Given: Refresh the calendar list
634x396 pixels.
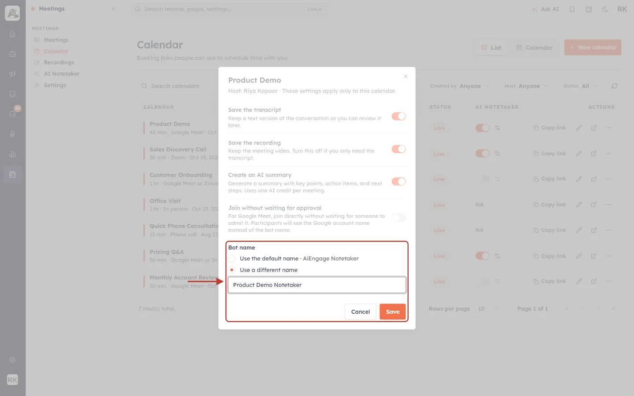Looking at the screenshot, I should pyautogui.click(x=614, y=86).
